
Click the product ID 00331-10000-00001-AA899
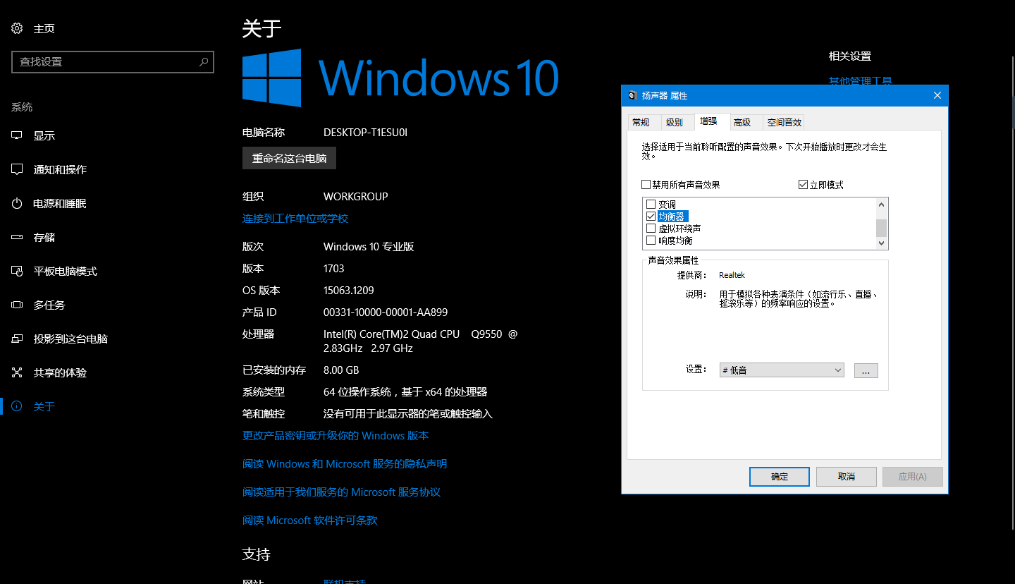[x=386, y=312]
